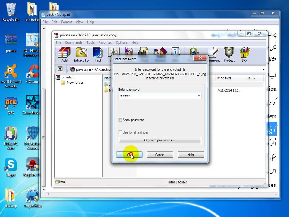Click Notepad scrollbar down arrow
Viewport: 289px width, 217px height.
click(44, 190)
